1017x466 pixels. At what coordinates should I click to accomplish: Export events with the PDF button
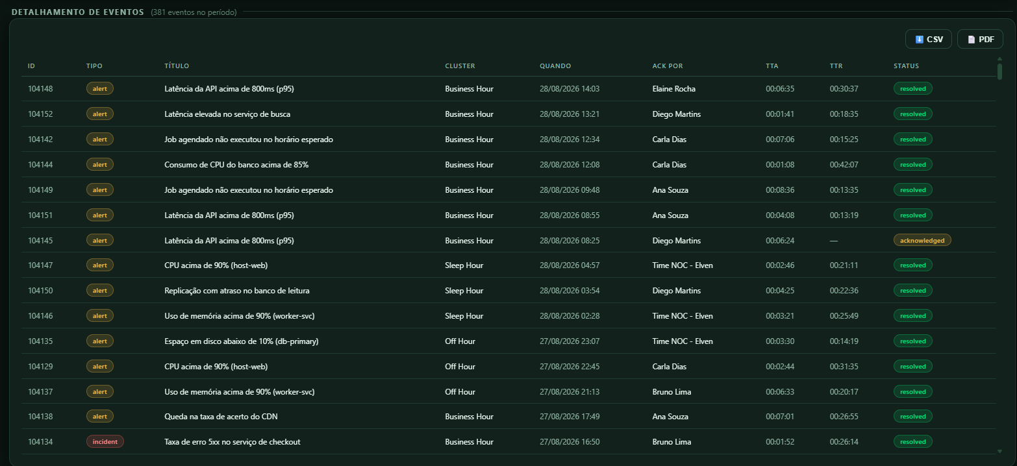click(x=981, y=39)
